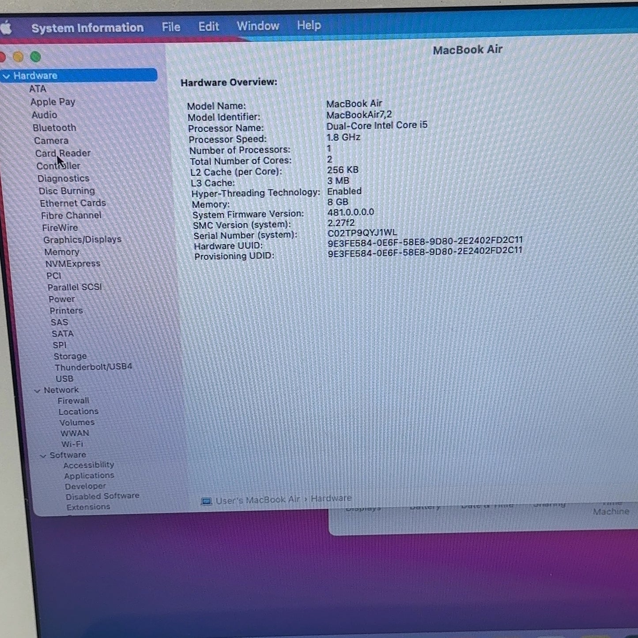Screen dimensions: 638x638
Task: Select SAS in the sidebar
Action: (x=60, y=322)
